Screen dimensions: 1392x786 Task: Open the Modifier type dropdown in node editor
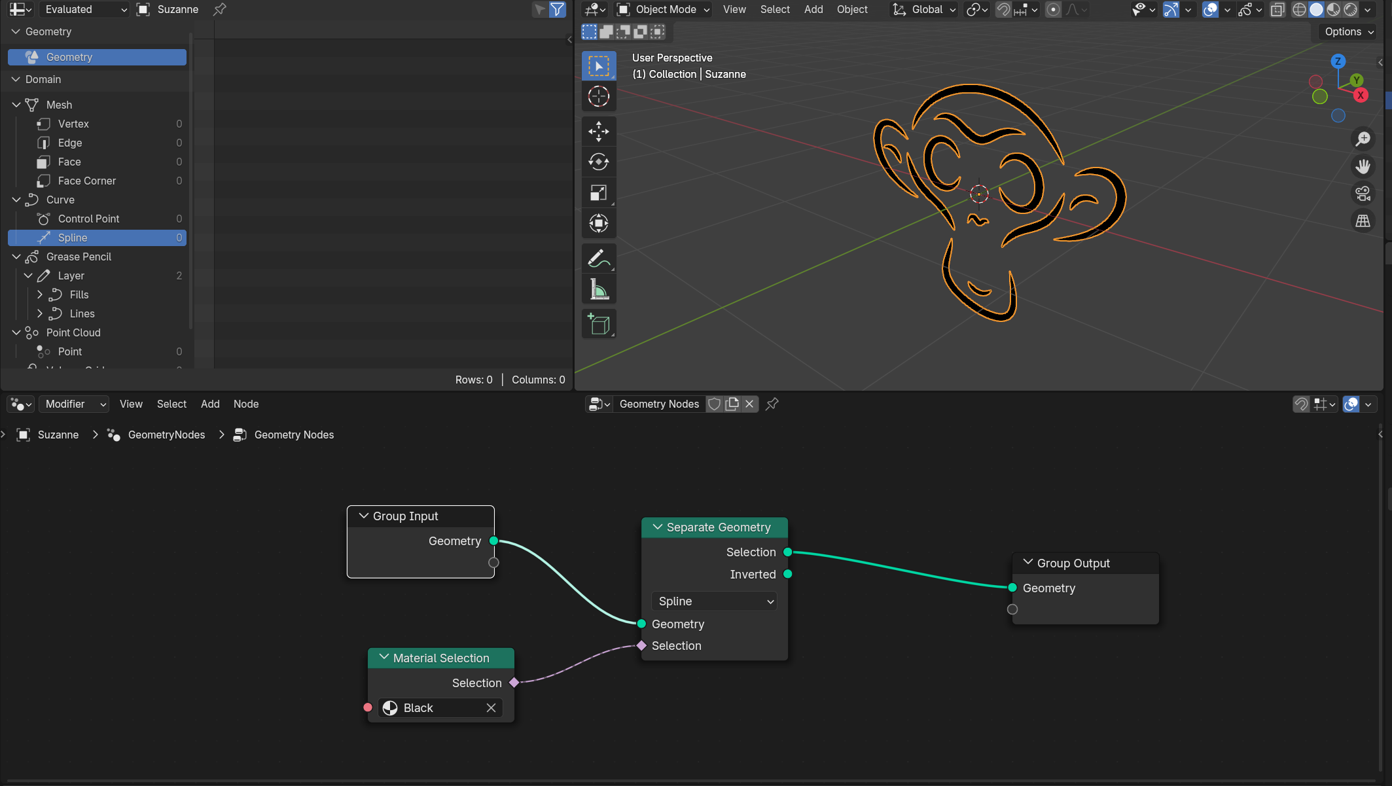coord(74,404)
